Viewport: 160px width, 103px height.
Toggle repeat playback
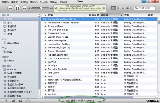pyautogui.click(x=21, y=101)
